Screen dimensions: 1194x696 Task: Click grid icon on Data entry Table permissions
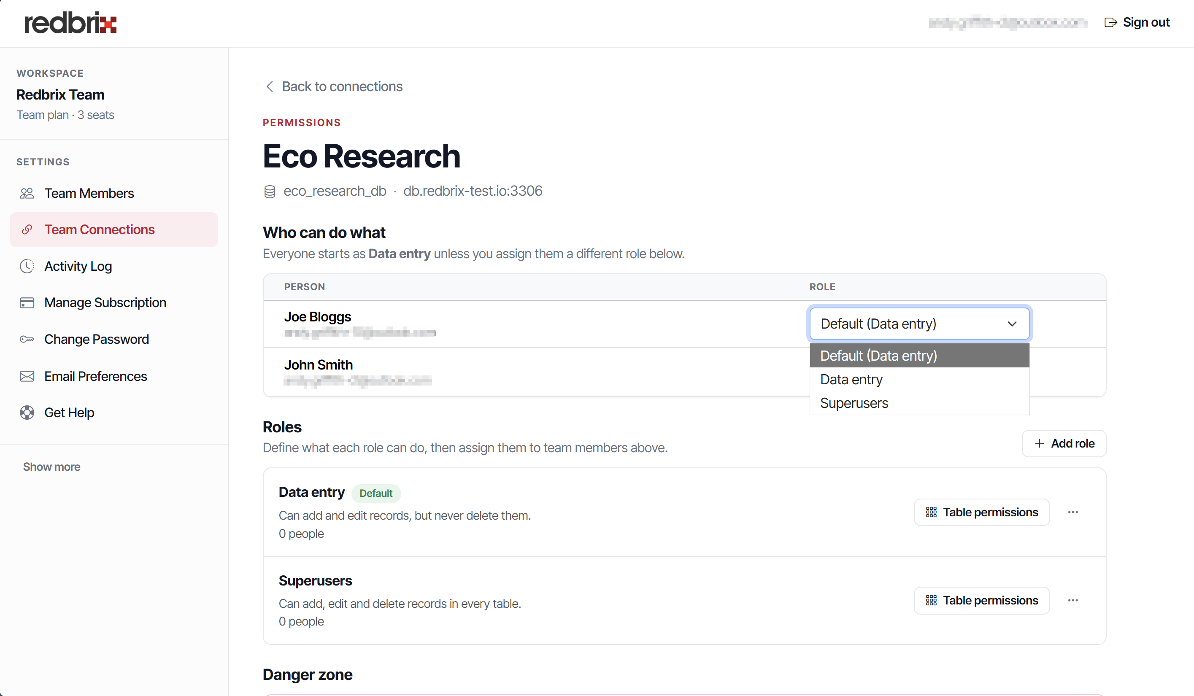pos(931,512)
